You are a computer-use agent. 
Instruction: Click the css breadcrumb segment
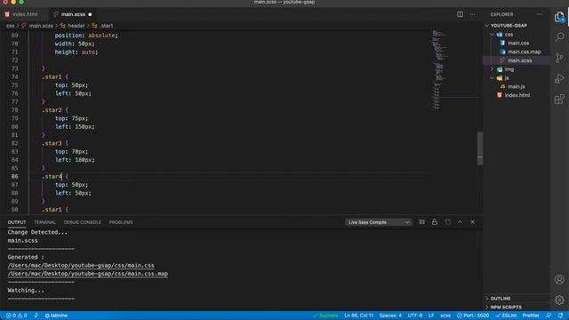pyautogui.click(x=10, y=26)
